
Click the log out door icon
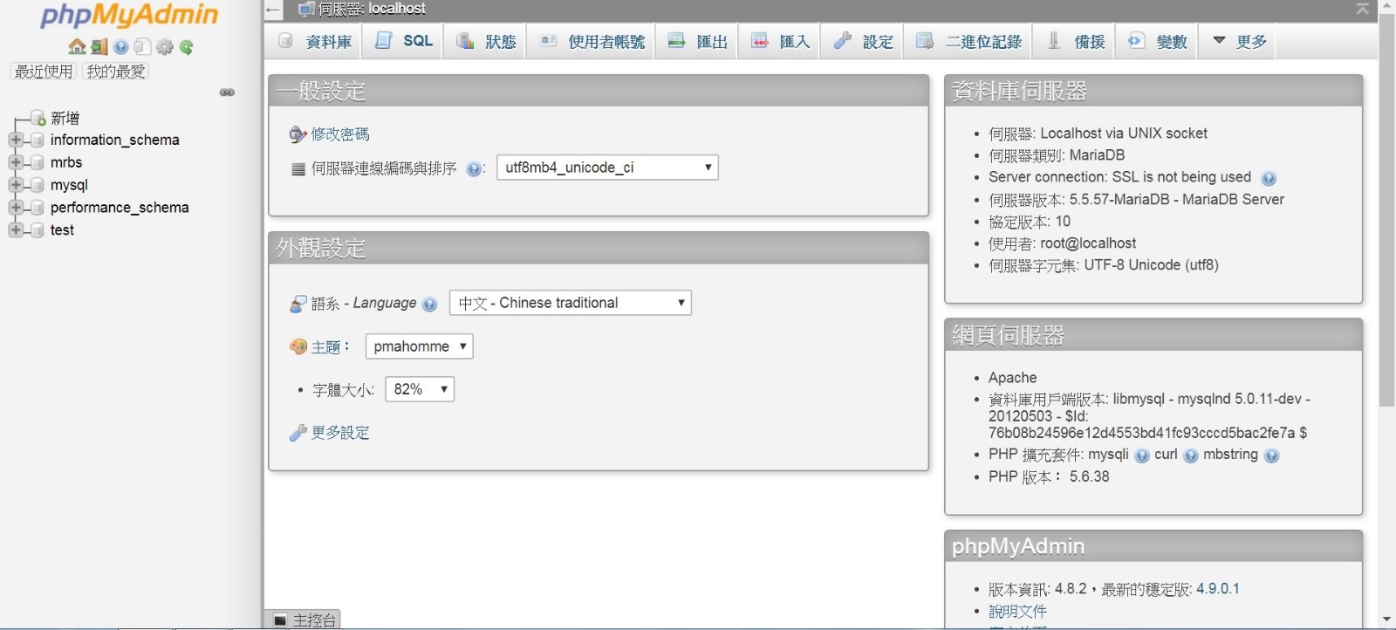click(99, 47)
